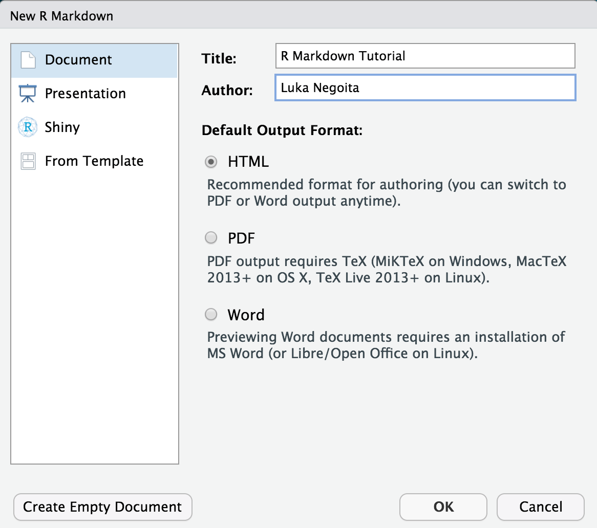Click the Create Empty Document button
The image size is (597, 528).
point(102,507)
